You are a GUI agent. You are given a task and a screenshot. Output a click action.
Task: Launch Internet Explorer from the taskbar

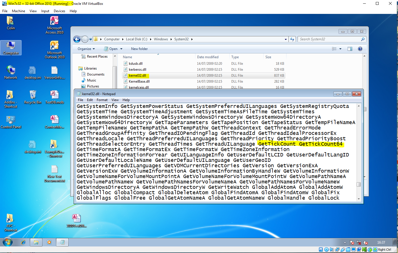[23, 242]
